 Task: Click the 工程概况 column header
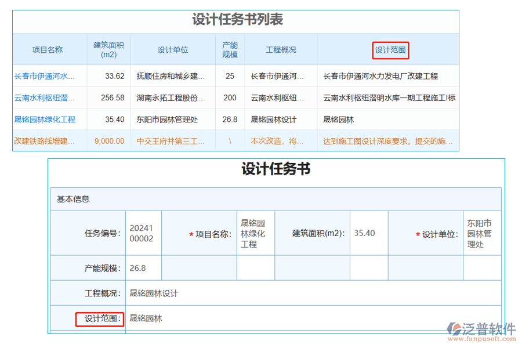[x=282, y=50]
